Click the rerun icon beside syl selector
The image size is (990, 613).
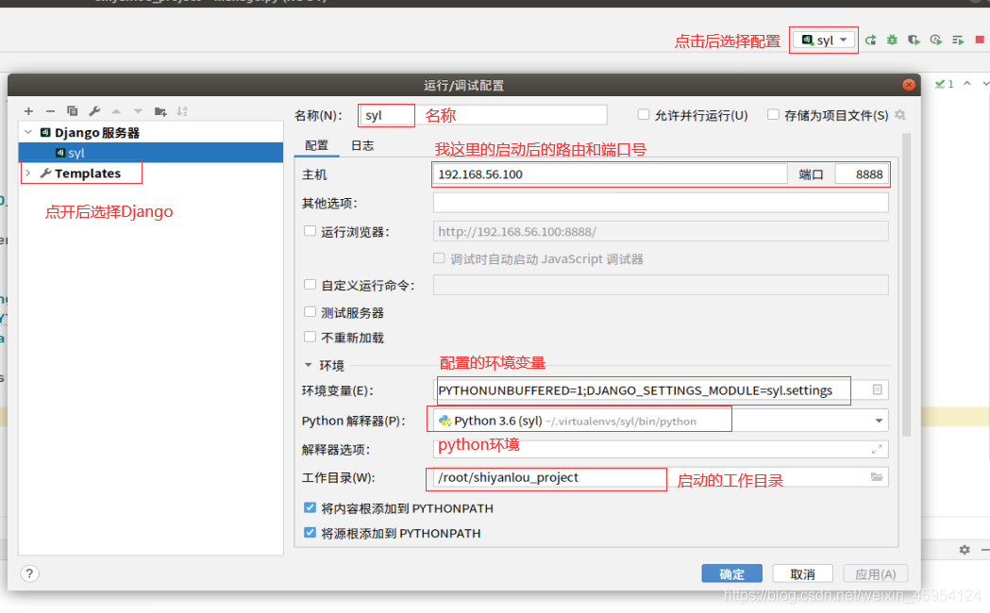(x=871, y=40)
